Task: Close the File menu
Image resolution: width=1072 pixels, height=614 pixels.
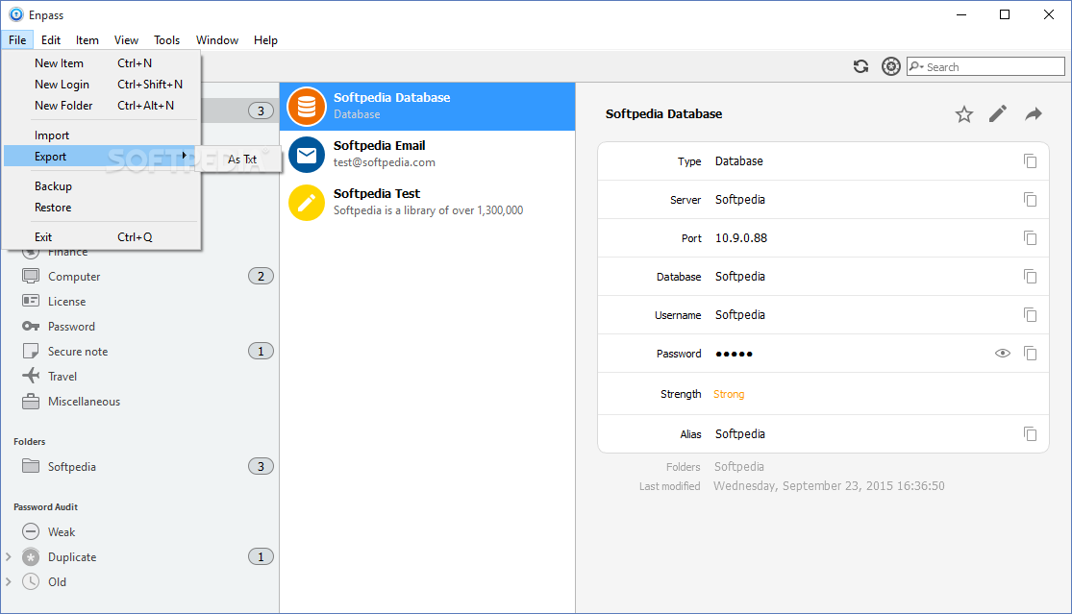Action: click(x=17, y=40)
